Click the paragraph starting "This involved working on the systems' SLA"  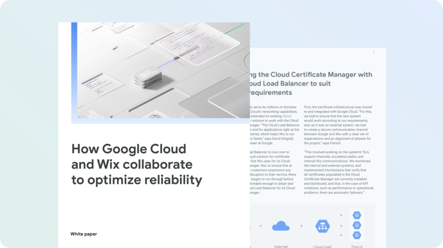coord(339,172)
